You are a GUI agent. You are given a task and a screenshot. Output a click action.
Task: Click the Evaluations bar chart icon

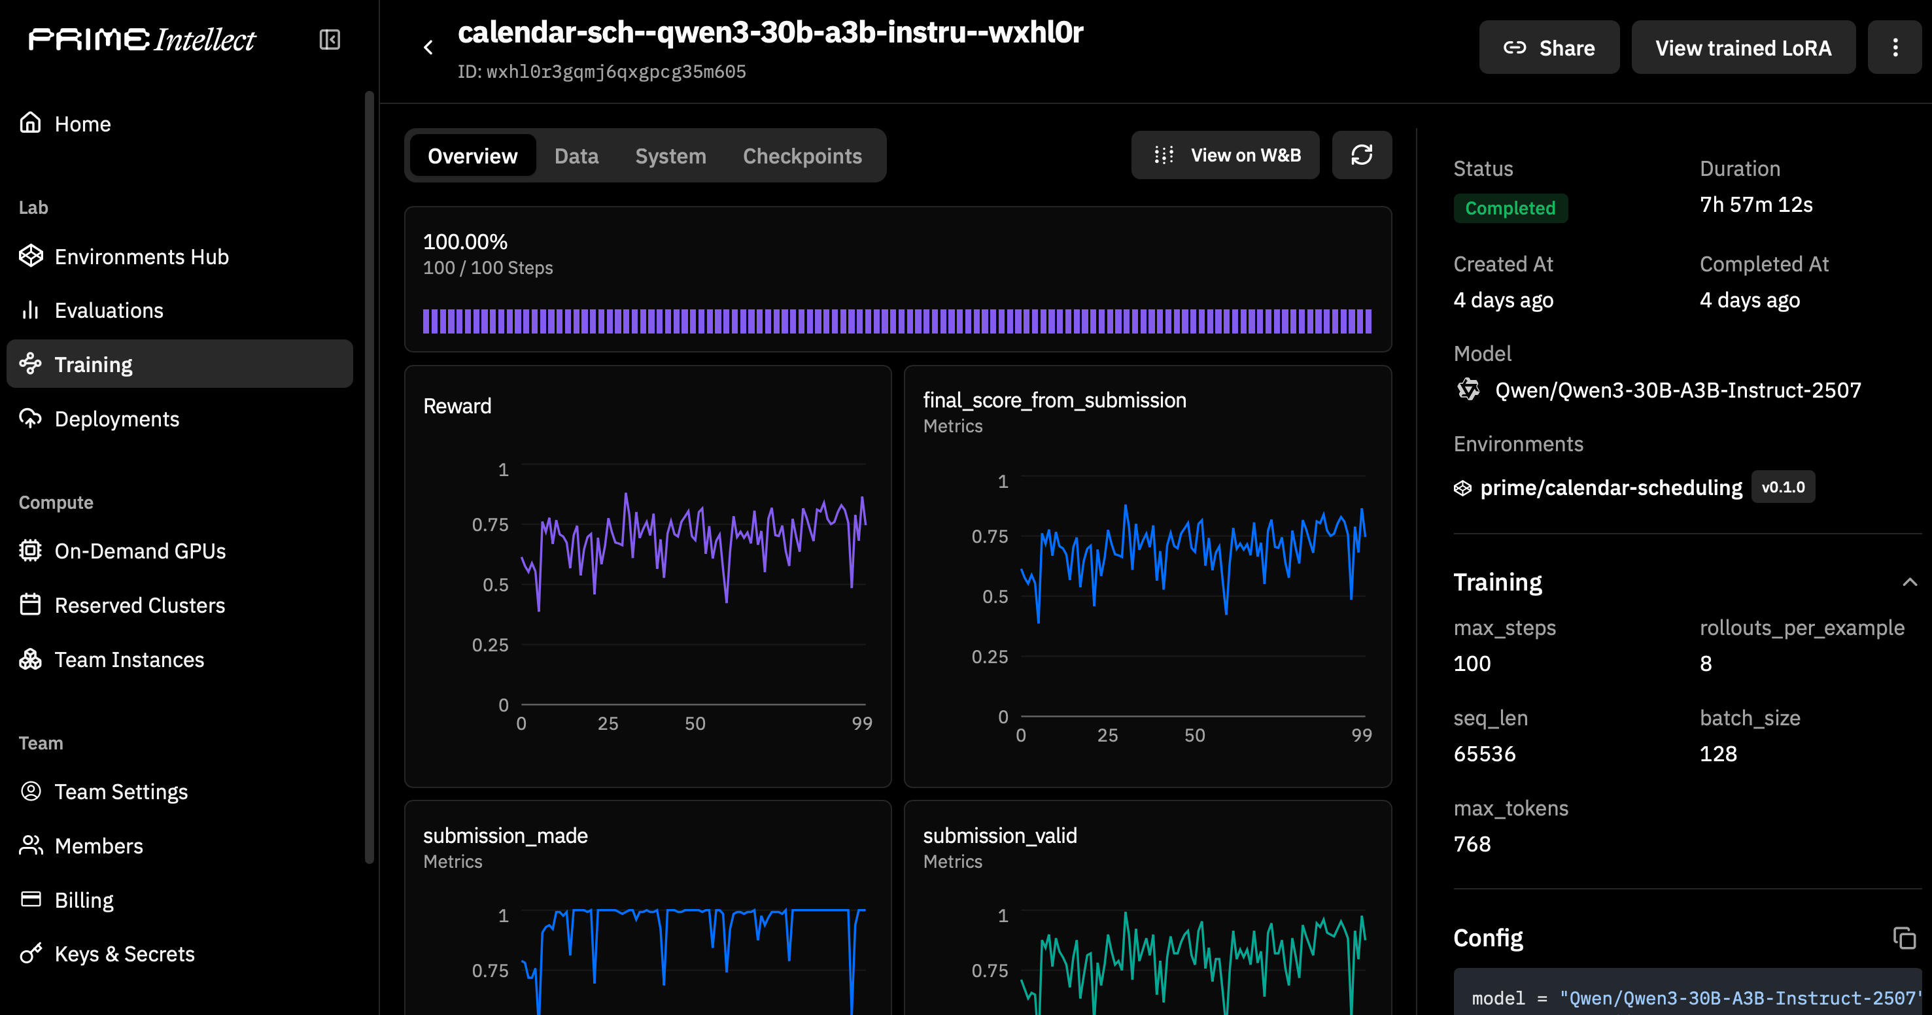point(30,310)
